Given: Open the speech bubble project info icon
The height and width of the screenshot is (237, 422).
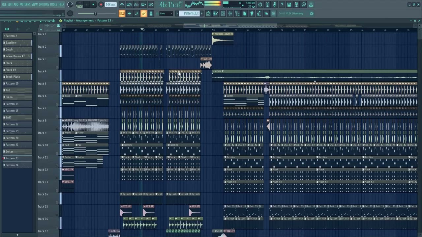Looking at the screenshot, I should pyautogui.click(x=304, y=5).
